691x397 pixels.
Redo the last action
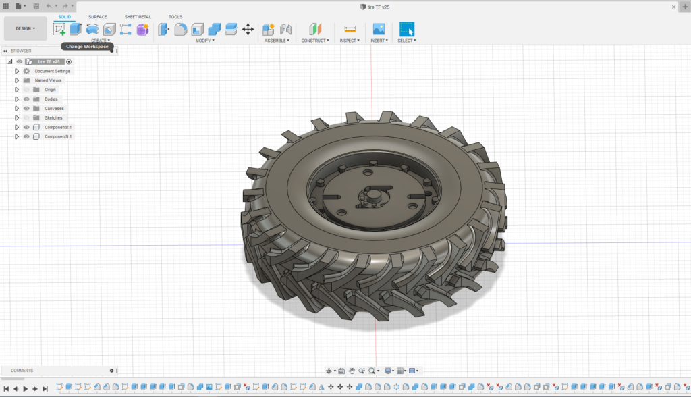pyautogui.click(x=65, y=6)
